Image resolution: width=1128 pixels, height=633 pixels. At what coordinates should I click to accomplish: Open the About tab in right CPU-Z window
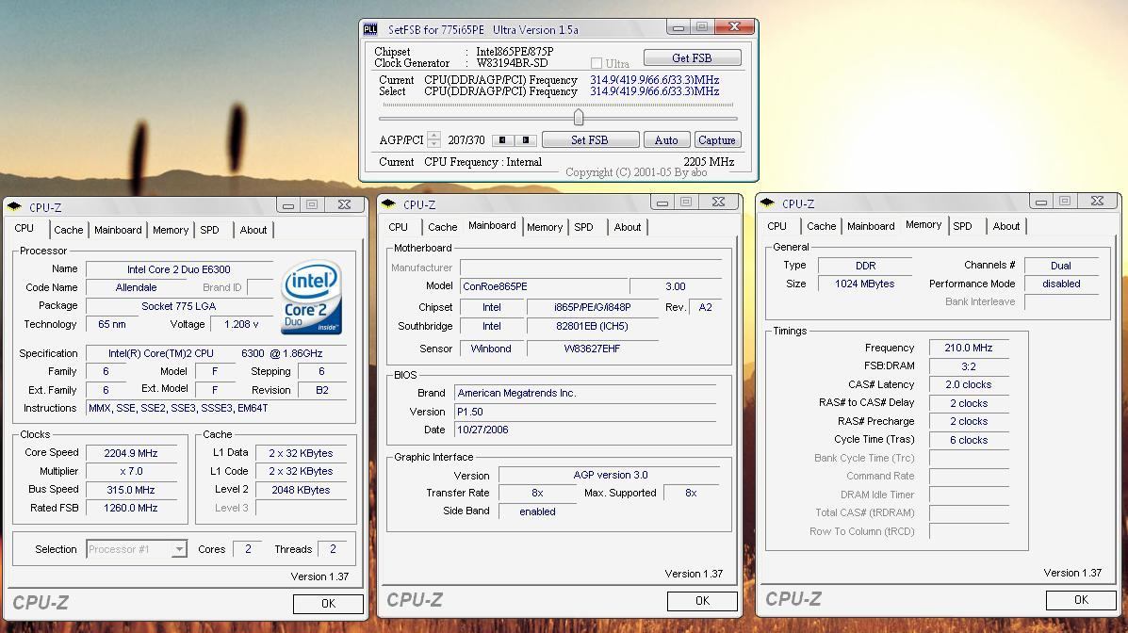(x=1006, y=227)
